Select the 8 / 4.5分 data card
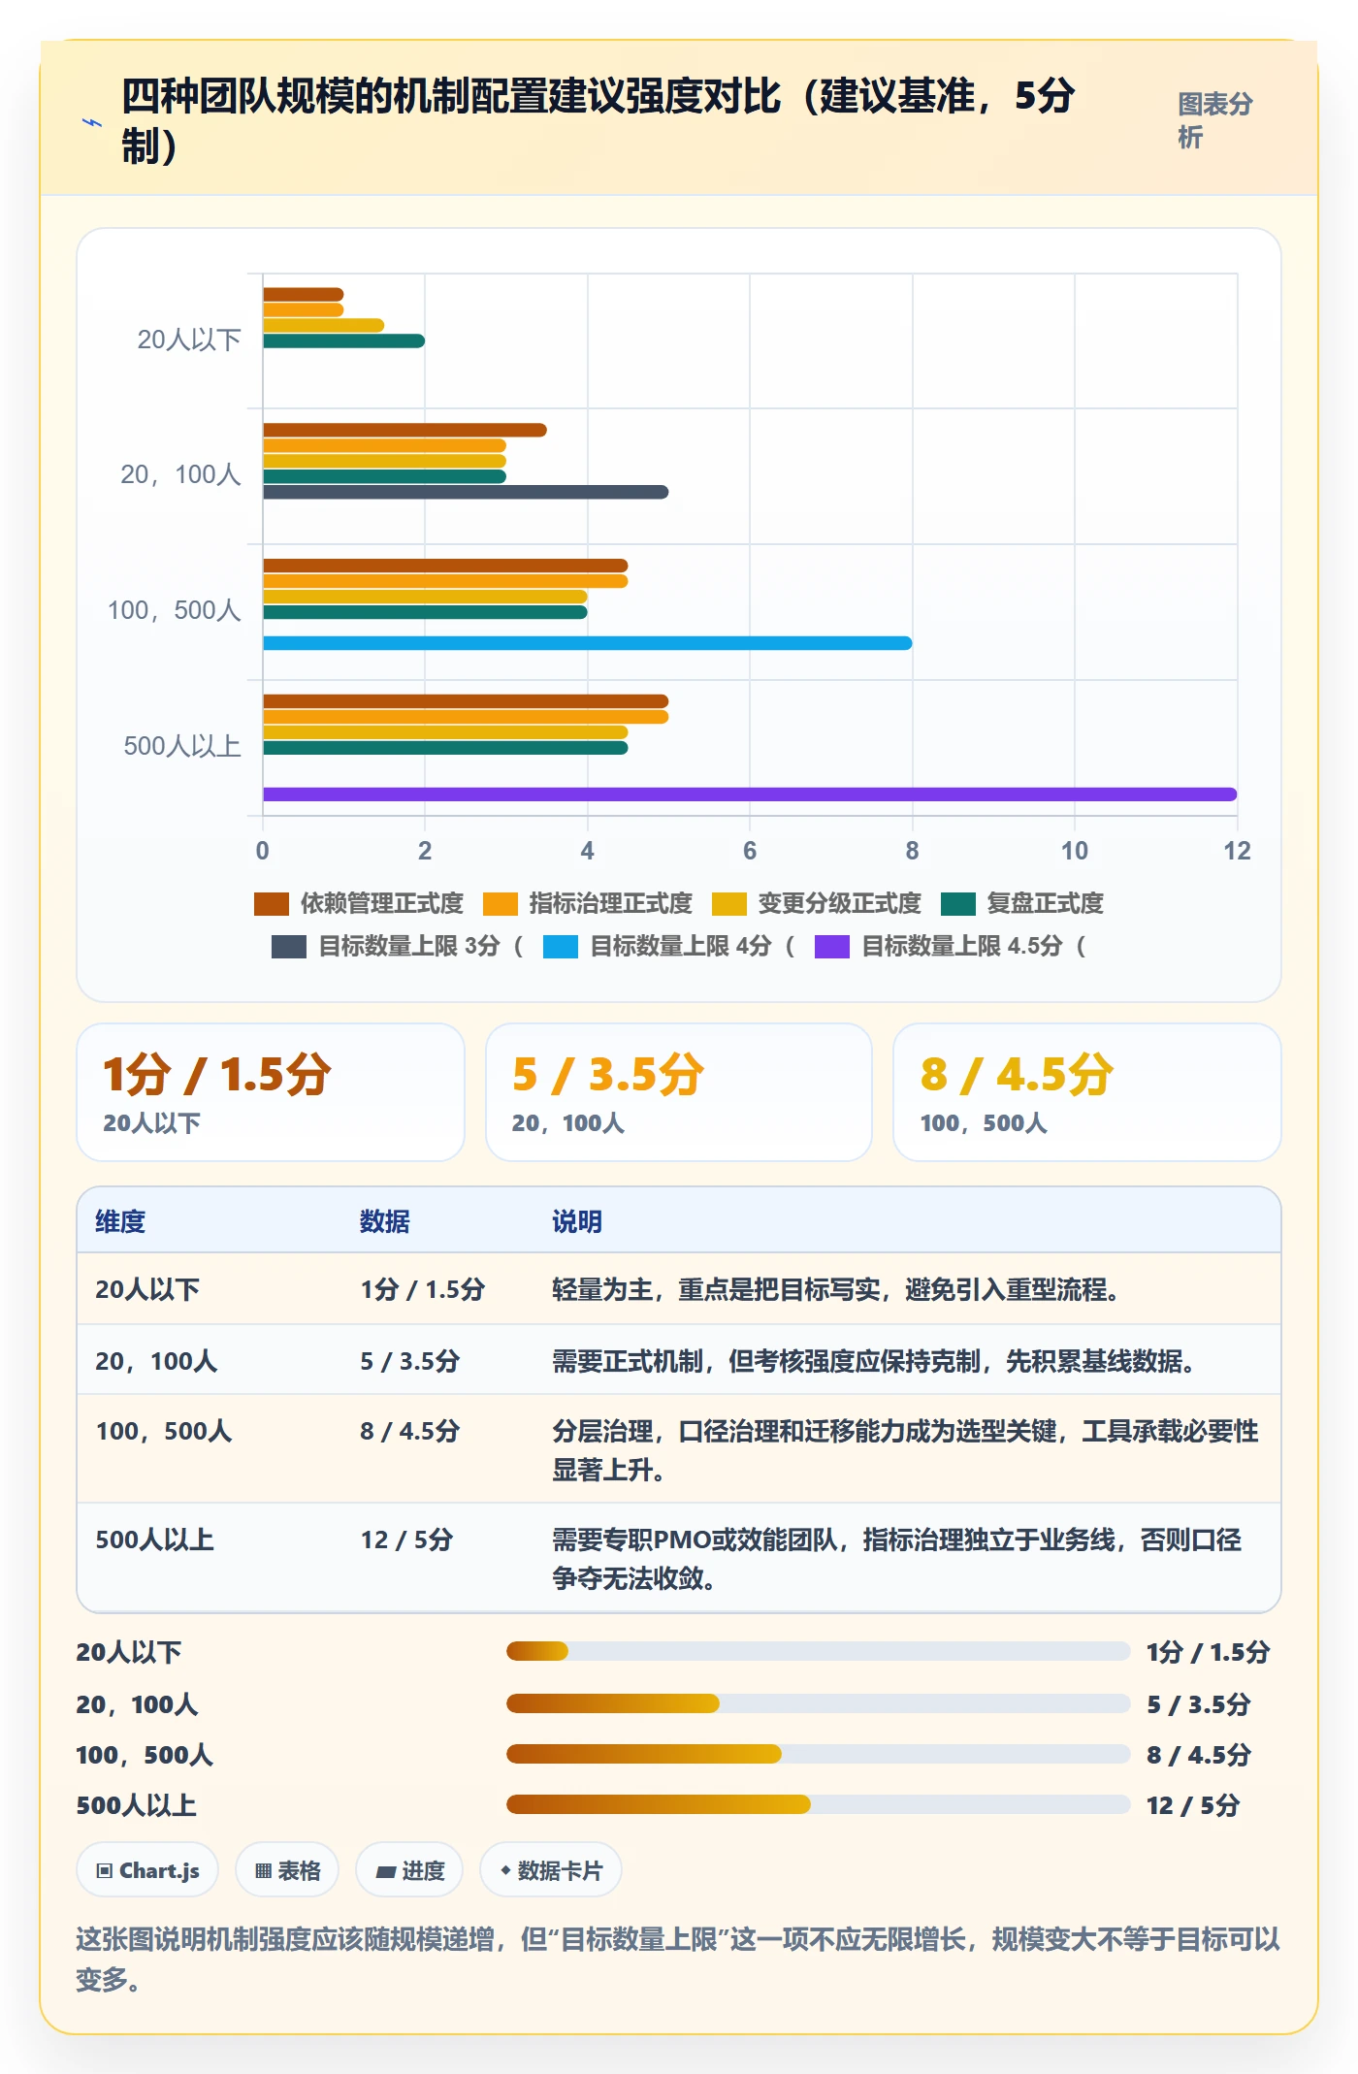 pyautogui.click(x=1087, y=1092)
